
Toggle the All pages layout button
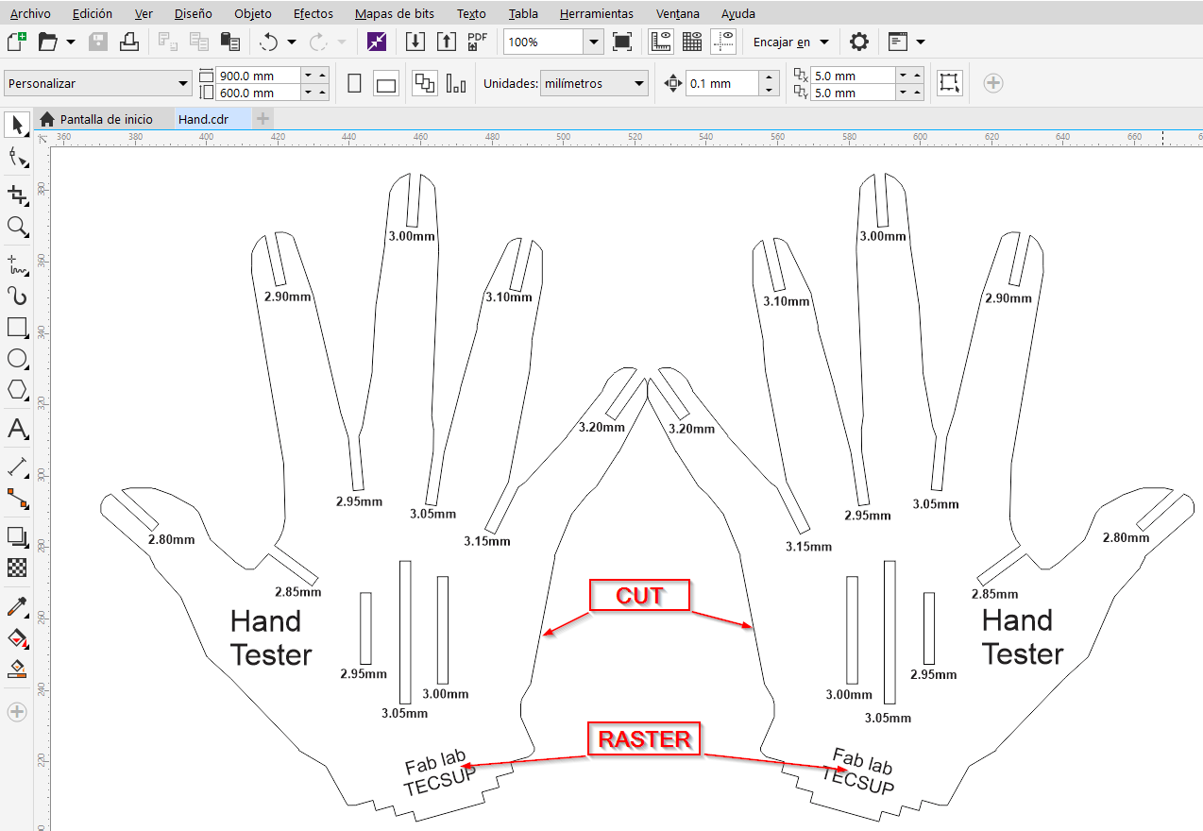(x=425, y=83)
